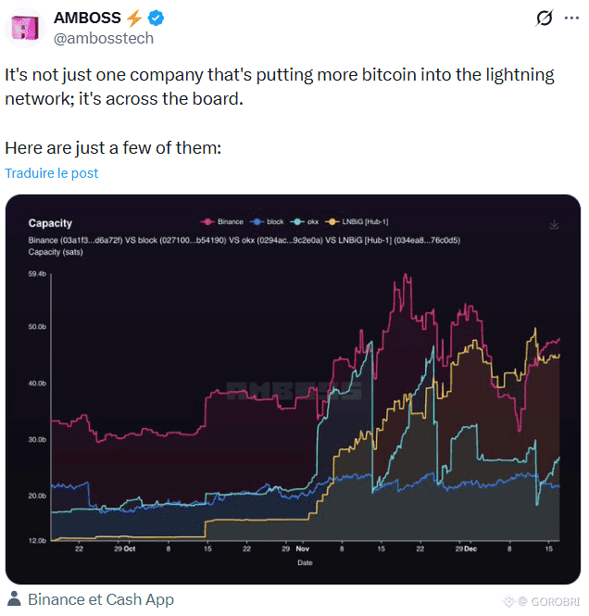The height and width of the screenshot is (616, 589).
Task: Click the Grok slashed-circle icon
Action: click(544, 19)
